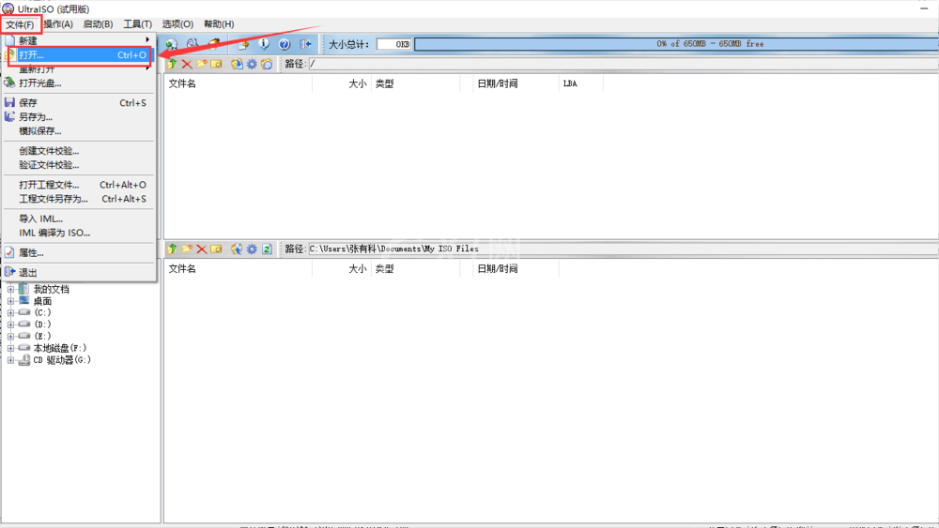This screenshot has height=528, width=939.
Task: Expand the 我的文档 tree node
Action: coord(10,290)
